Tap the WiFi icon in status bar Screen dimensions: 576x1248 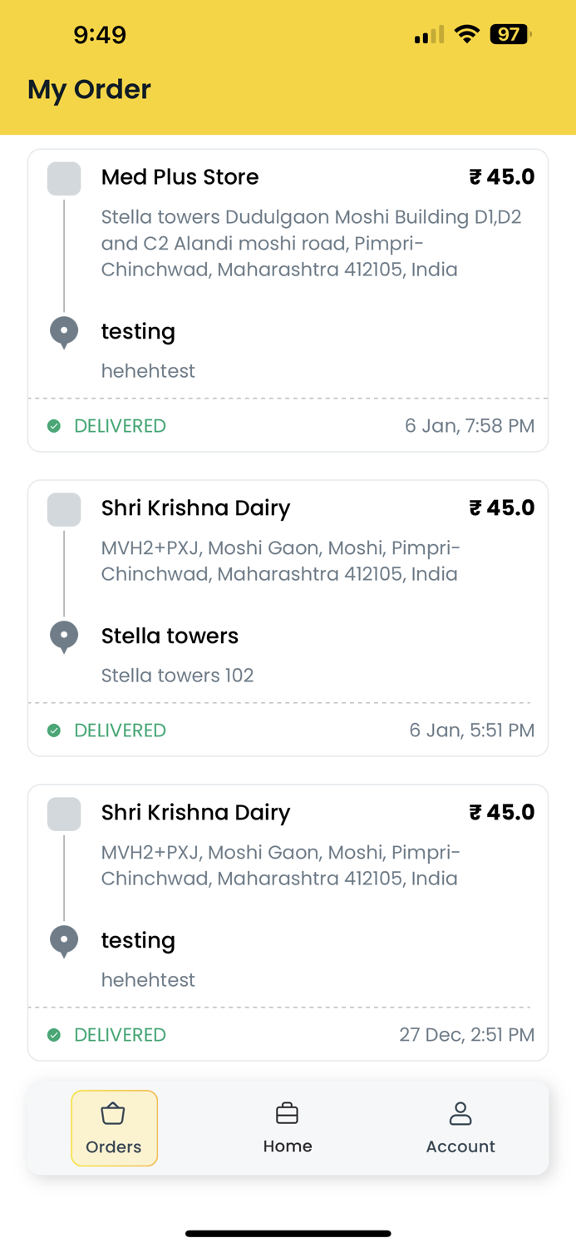pos(467,35)
